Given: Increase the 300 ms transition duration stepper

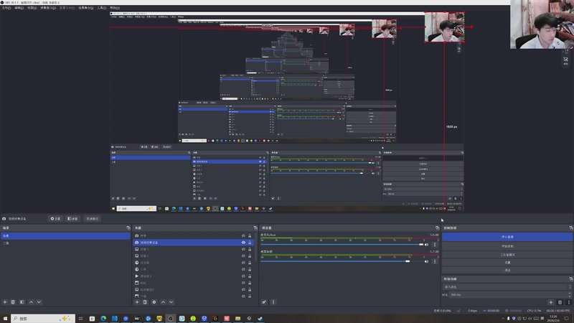Looking at the screenshot, I should pyautogui.click(x=570, y=294).
